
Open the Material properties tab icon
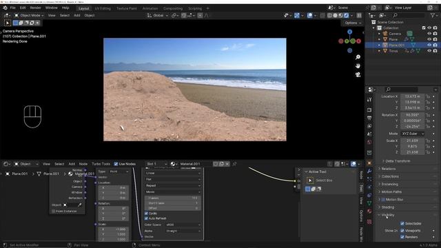point(369,211)
